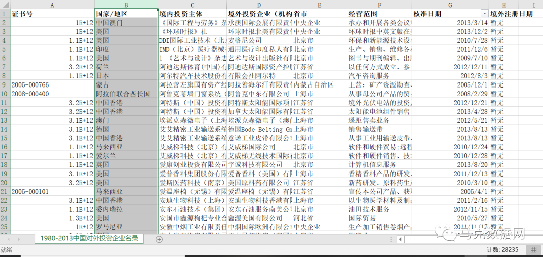Select column B header
This screenshot has width=543, height=257.
pyautogui.click(x=126, y=5)
